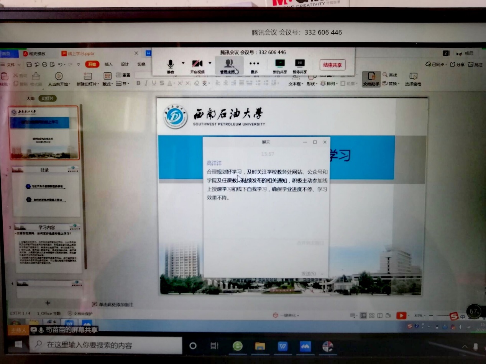The image size is (486, 364).
Task: Click the taskbar search box
Action: tap(106, 345)
